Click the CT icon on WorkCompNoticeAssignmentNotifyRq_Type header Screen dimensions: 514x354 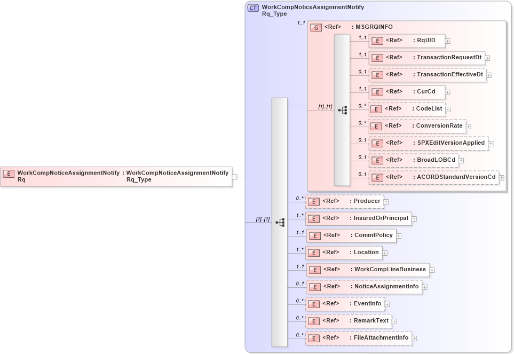point(252,7)
